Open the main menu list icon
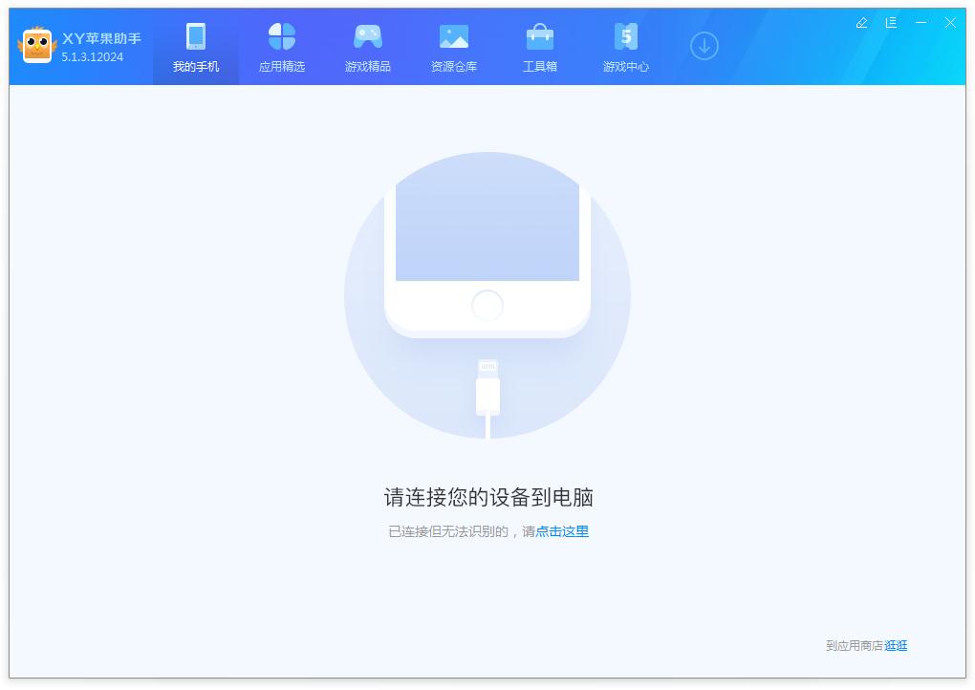975x690 pixels. coord(891,23)
